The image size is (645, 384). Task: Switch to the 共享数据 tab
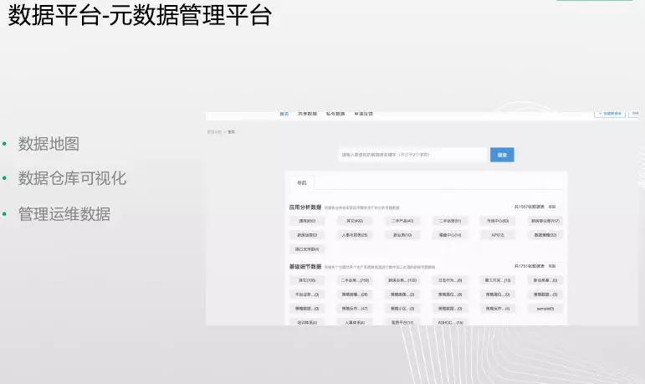tap(307, 114)
